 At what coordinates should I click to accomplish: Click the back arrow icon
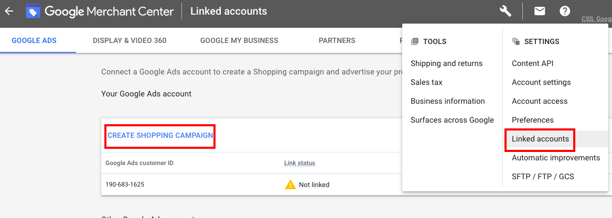pos(9,11)
